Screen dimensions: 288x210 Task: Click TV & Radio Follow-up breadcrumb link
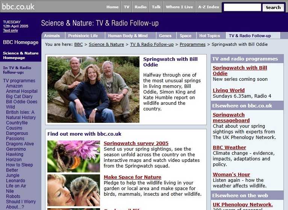(152, 44)
